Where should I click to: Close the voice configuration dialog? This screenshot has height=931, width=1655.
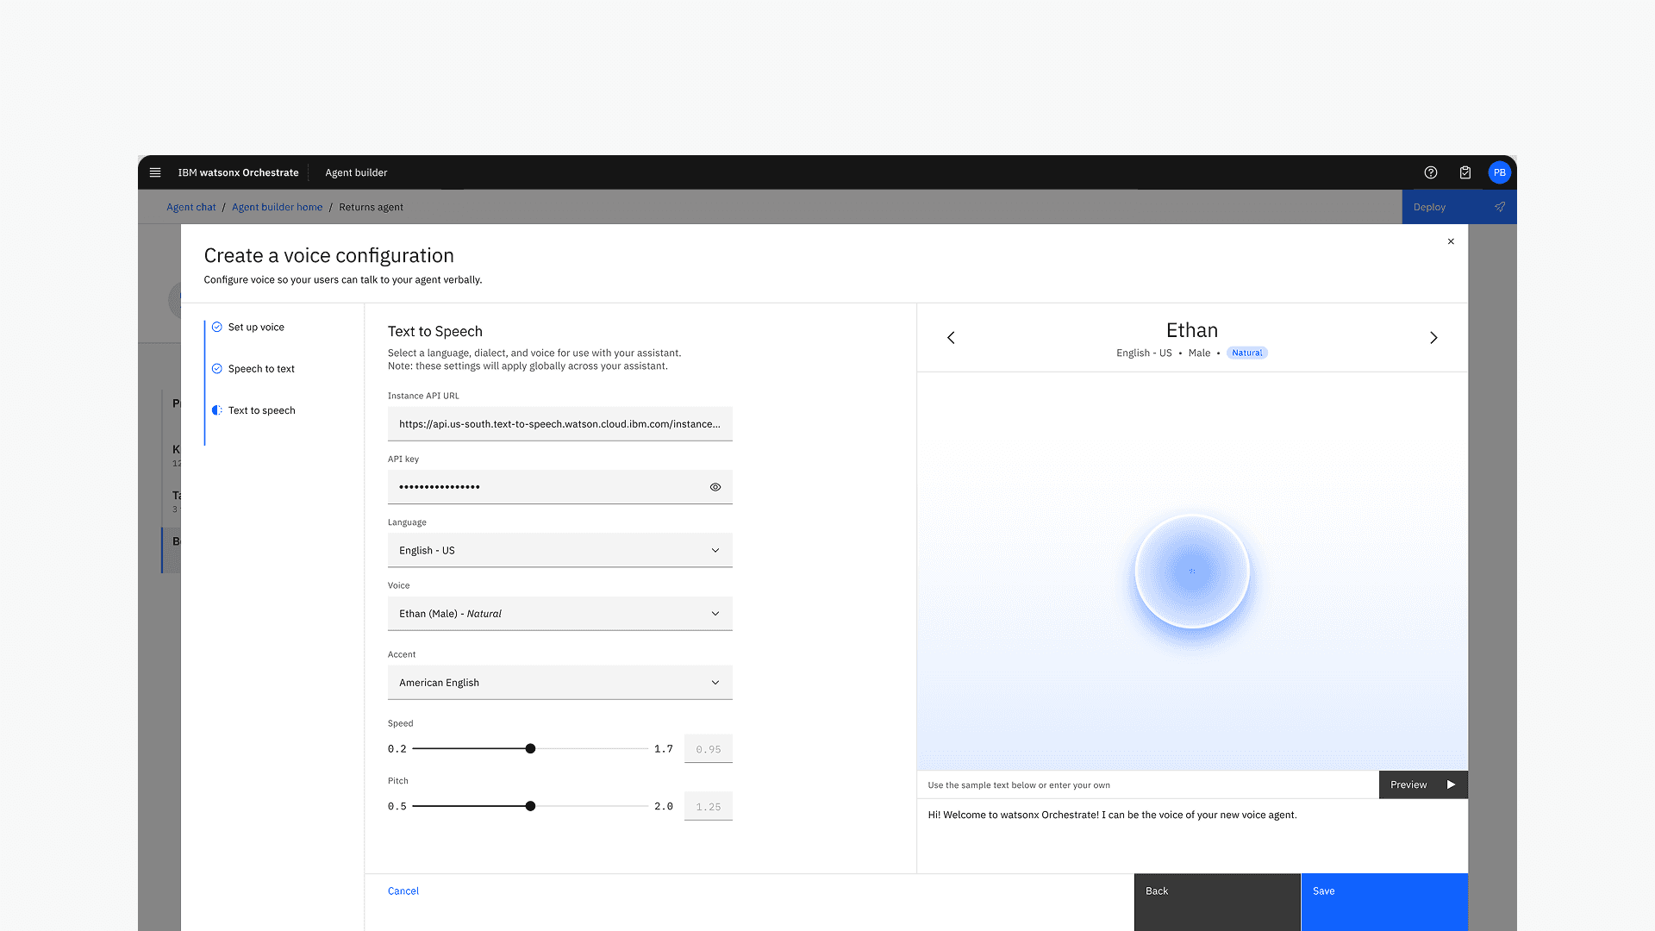click(x=1451, y=241)
